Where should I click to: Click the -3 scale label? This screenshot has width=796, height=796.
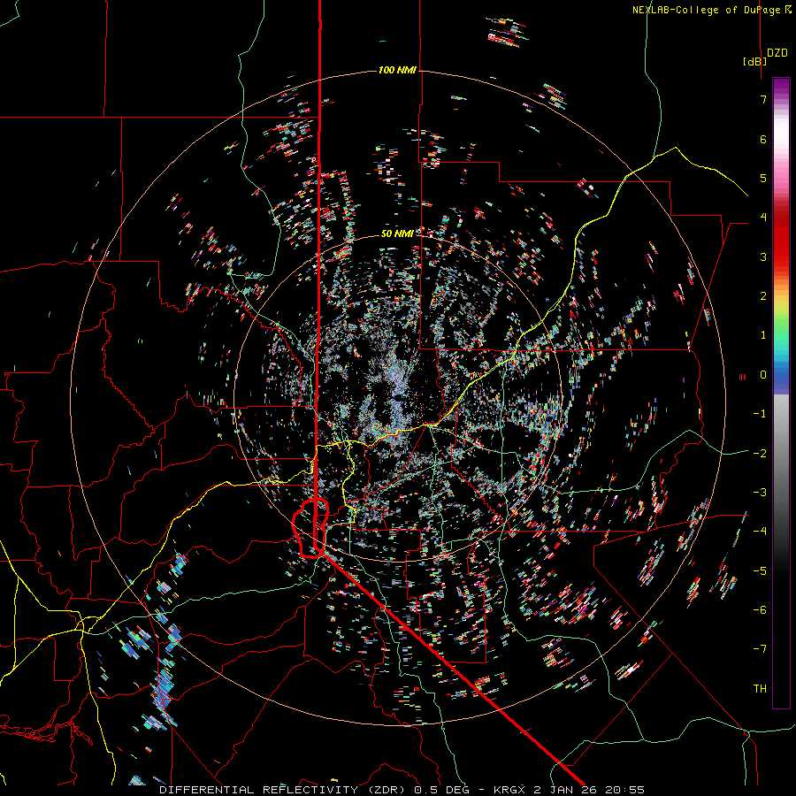pos(760,493)
